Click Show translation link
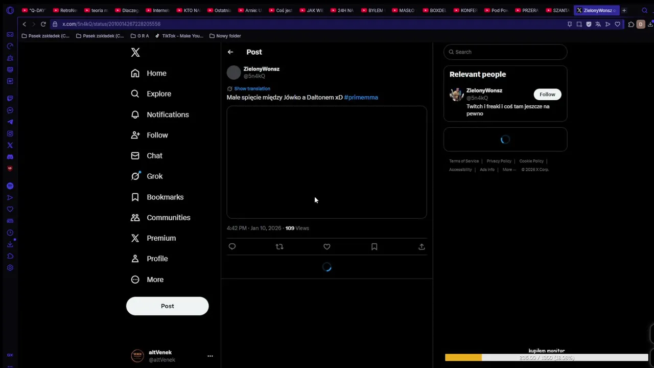This screenshot has width=654, height=368. (x=252, y=88)
